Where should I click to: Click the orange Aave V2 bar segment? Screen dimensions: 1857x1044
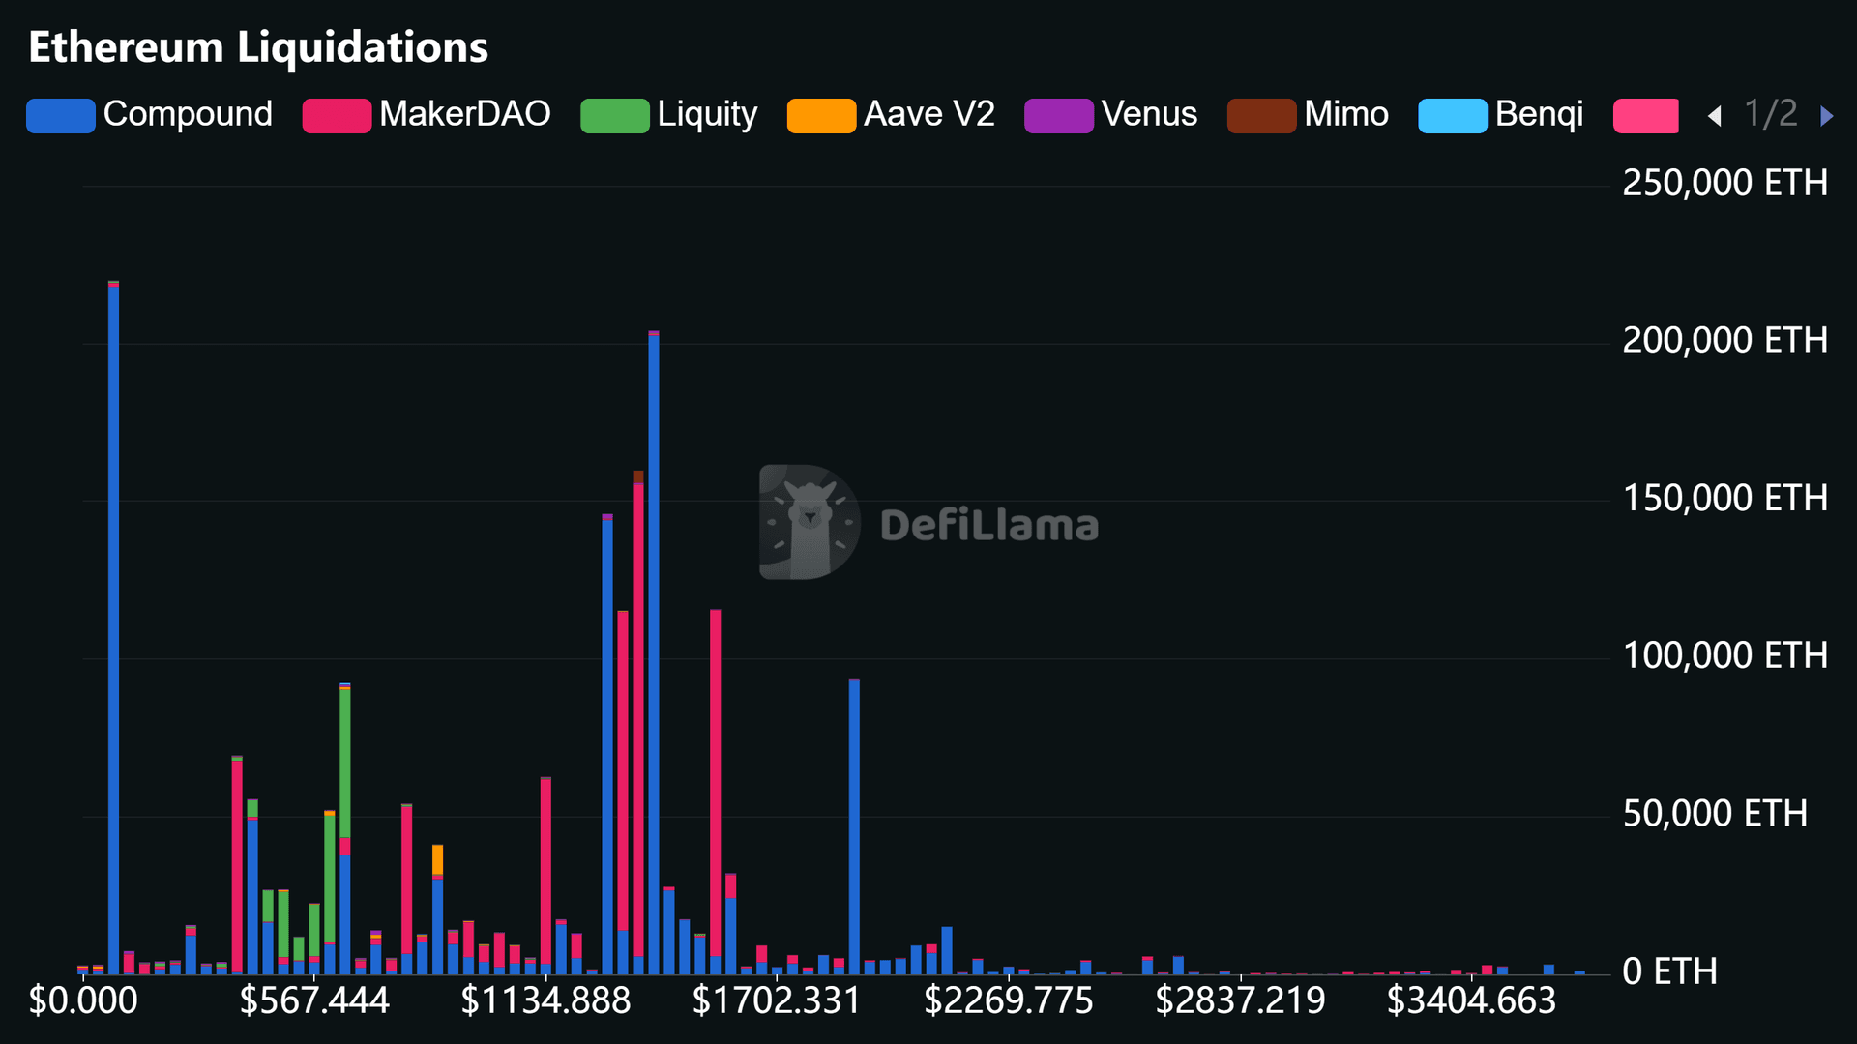click(437, 858)
